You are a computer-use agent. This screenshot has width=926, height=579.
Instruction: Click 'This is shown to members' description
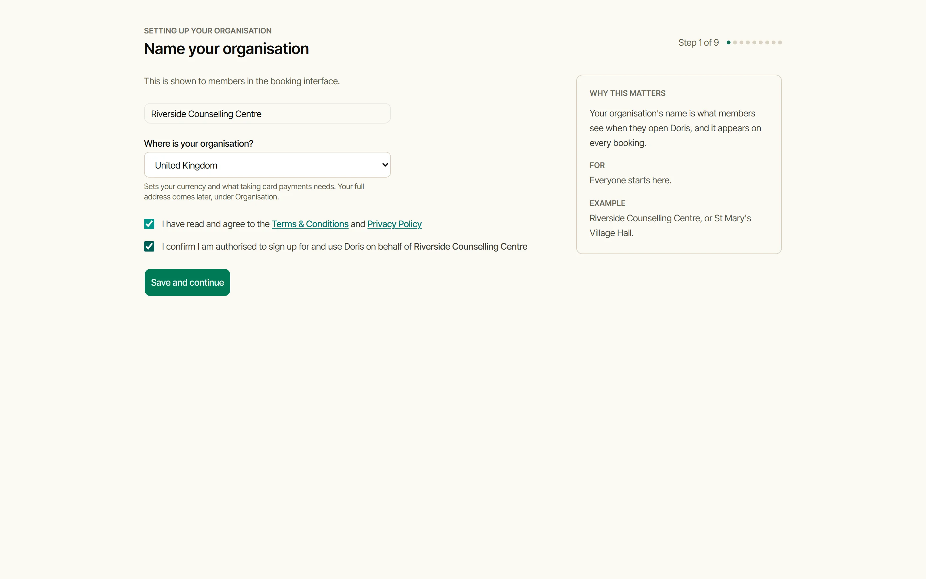pyautogui.click(x=242, y=81)
